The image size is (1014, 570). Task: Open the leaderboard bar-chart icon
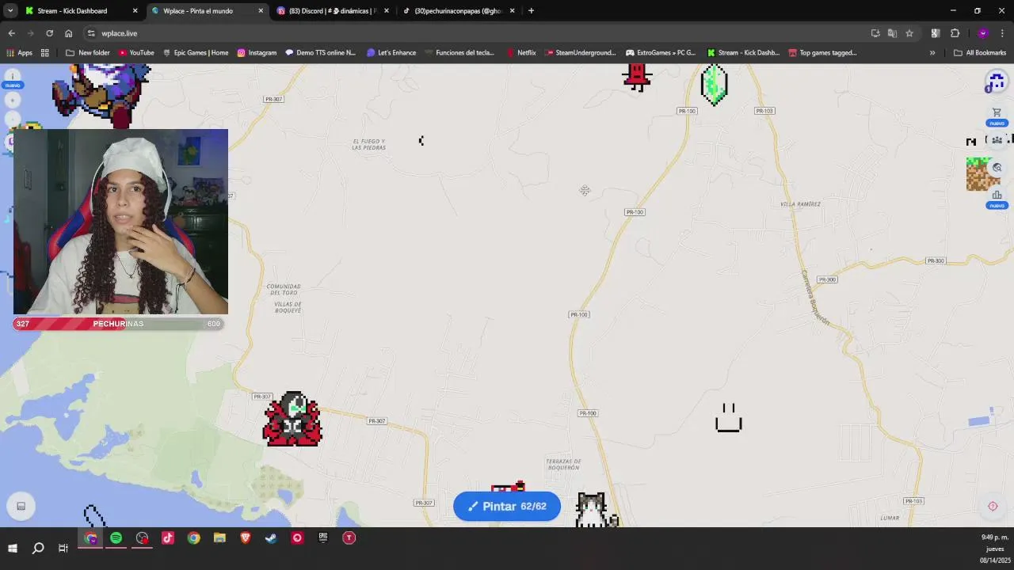pos(997,195)
